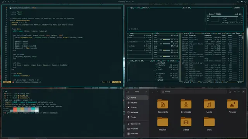Image resolution: width=248 pixels, height=139 pixels.
Task: Open the Files sidebar hamburger menu
Action: point(146,92)
